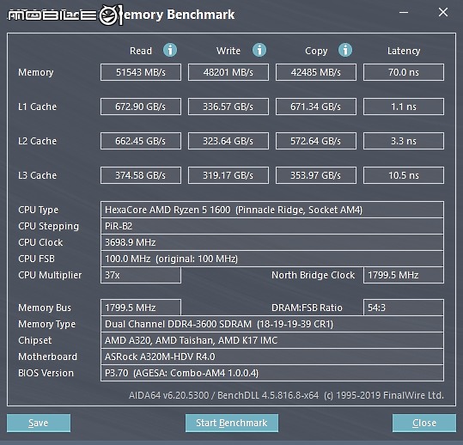This screenshot has height=445, width=463.
Task: Select Memory write value 48201 MB/s
Action: 228,72
